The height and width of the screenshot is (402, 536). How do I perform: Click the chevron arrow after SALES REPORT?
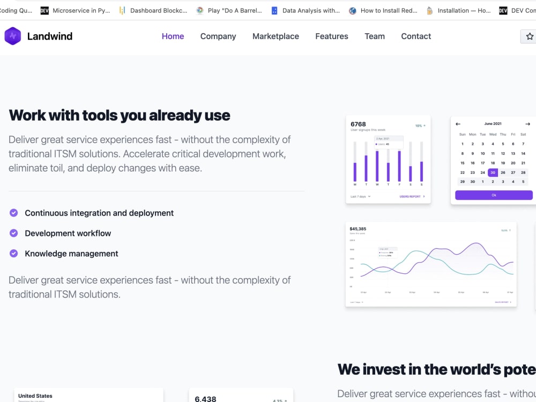[510, 302]
